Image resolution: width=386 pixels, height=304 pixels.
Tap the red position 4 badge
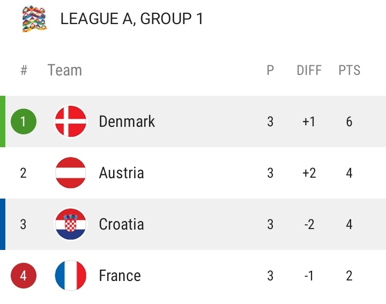[24, 276]
